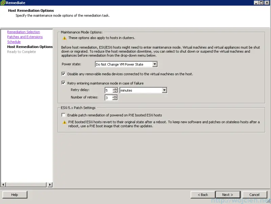Open the retry delay units dropdown
The width and height of the screenshot is (271, 204).
tap(165, 90)
